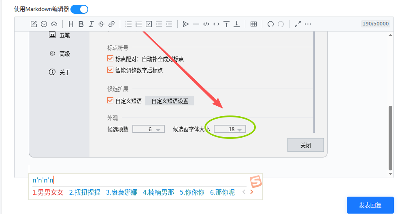
Task: Insert a task checklist
Action: (x=149, y=24)
